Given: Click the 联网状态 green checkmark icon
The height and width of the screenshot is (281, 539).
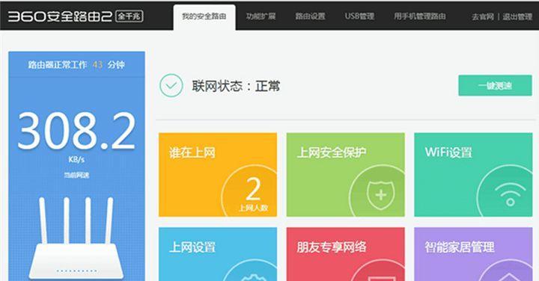Looking at the screenshot, I should 171,85.
